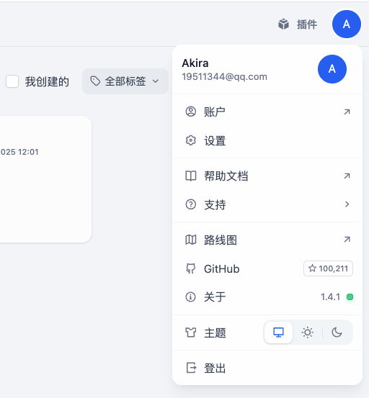
Task: Click the Akira profile avatar in menu
Action: pos(332,69)
